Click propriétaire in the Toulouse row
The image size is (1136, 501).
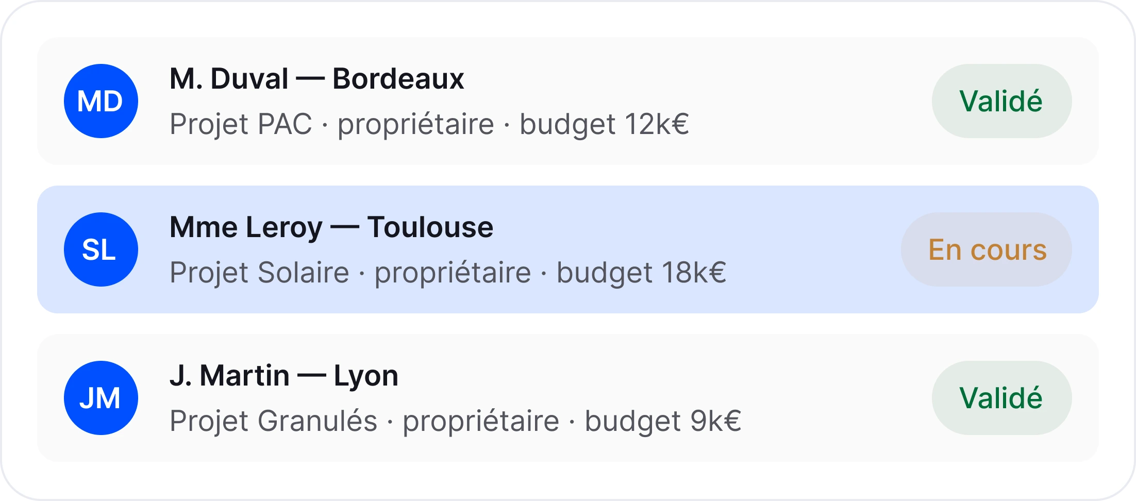pyautogui.click(x=453, y=273)
